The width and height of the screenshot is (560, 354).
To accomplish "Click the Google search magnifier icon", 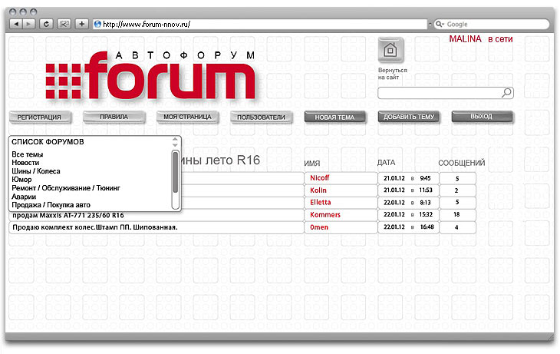I will 440,25.
